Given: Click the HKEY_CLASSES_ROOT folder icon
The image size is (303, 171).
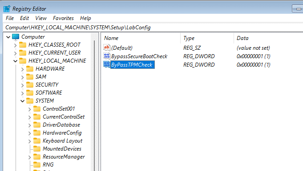Looking at the screenshot, I should click(x=23, y=45).
